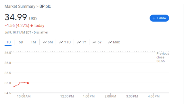
Task: Click the 5Y trend chart icon
Action: pyautogui.click(x=94, y=42)
